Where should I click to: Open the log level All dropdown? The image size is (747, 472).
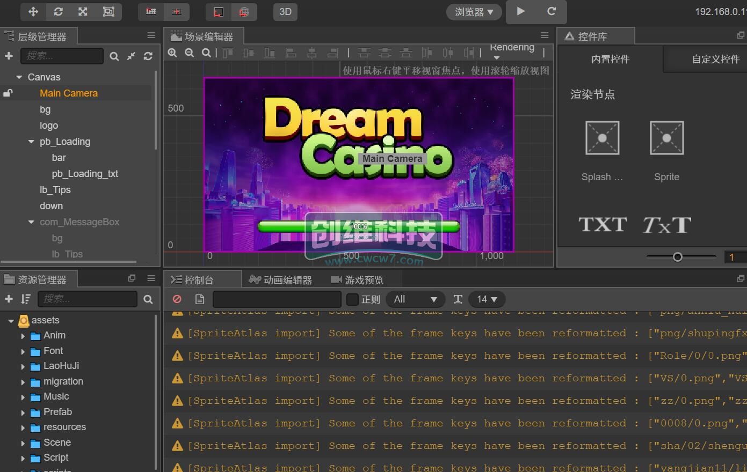(x=416, y=299)
